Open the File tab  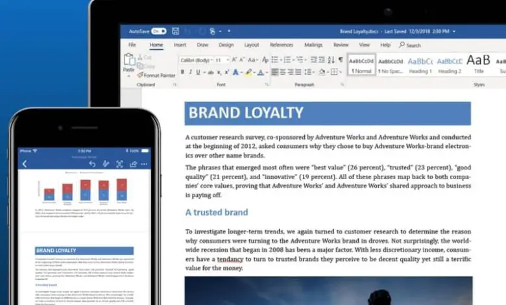tap(132, 45)
